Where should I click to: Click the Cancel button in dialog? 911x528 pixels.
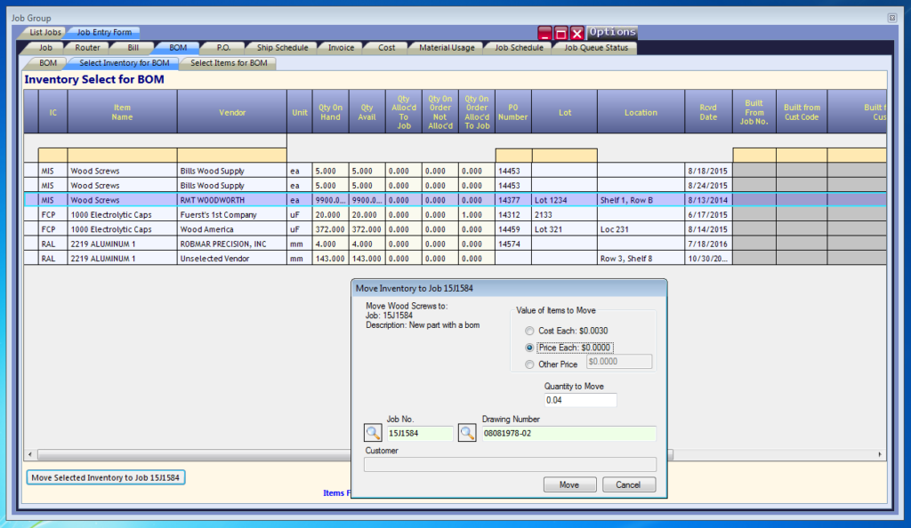click(628, 484)
